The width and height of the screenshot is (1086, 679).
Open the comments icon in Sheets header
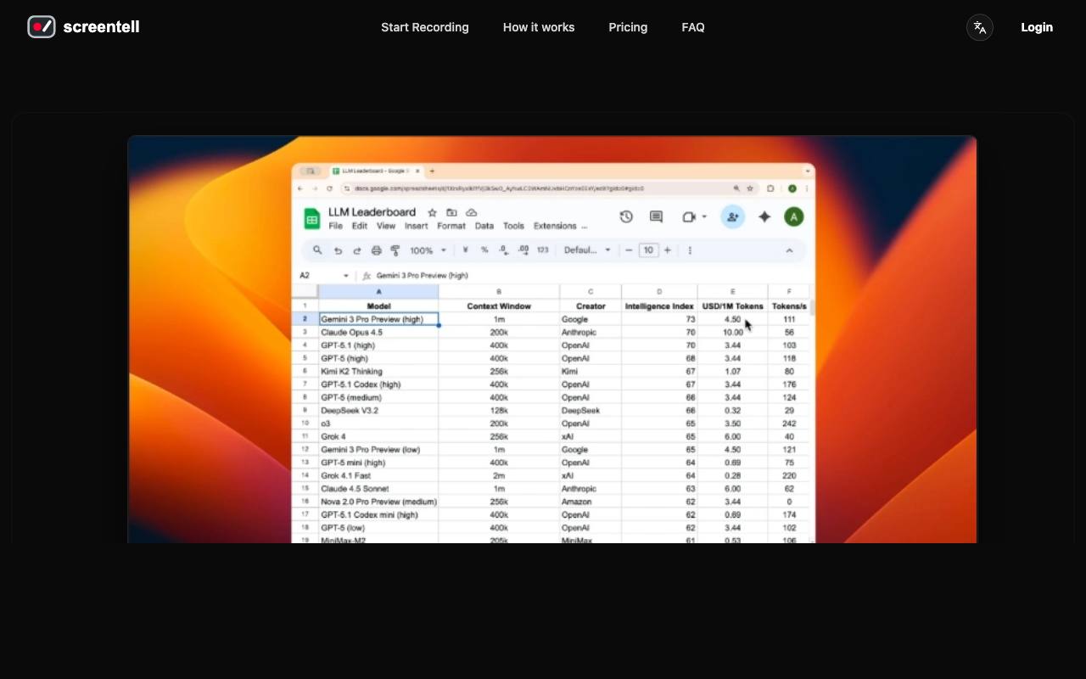[x=656, y=216]
